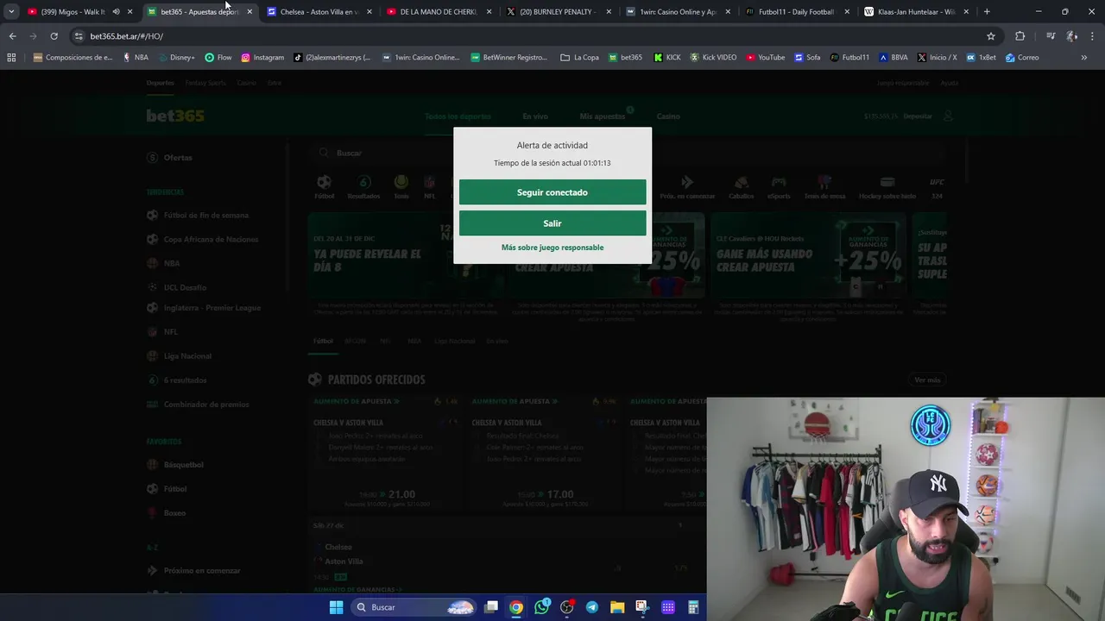Open the Kick VIDEO bookmark
This screenshot has width=1105, height=621.
(x=713, y=58)
